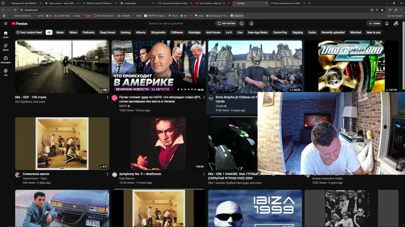405x227 pixels.
Task: Open the Boris Brejcha Château DJ set thumbnail
Action: coord(255,67)
